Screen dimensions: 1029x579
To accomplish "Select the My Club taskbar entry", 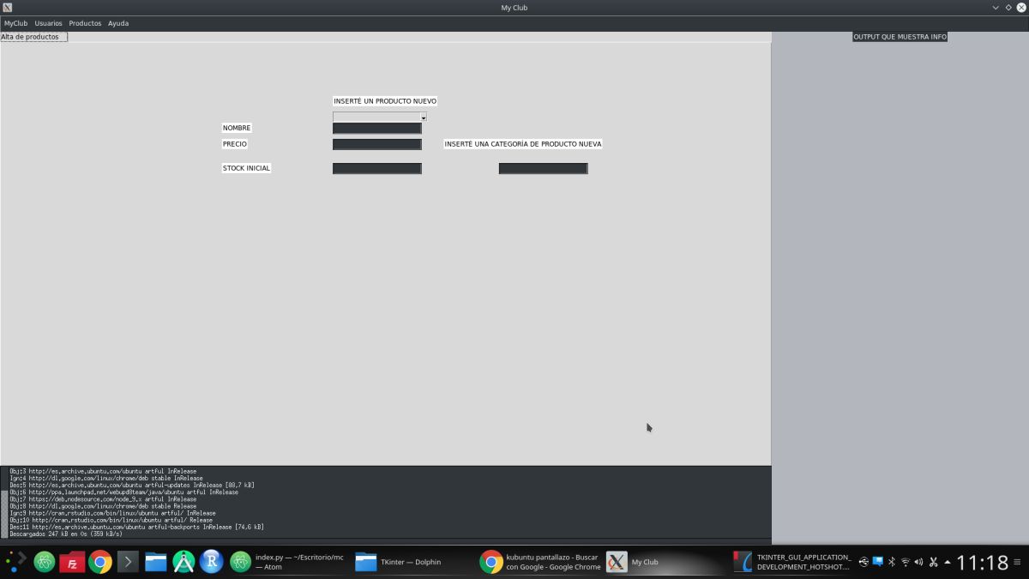I will point(633,562).
